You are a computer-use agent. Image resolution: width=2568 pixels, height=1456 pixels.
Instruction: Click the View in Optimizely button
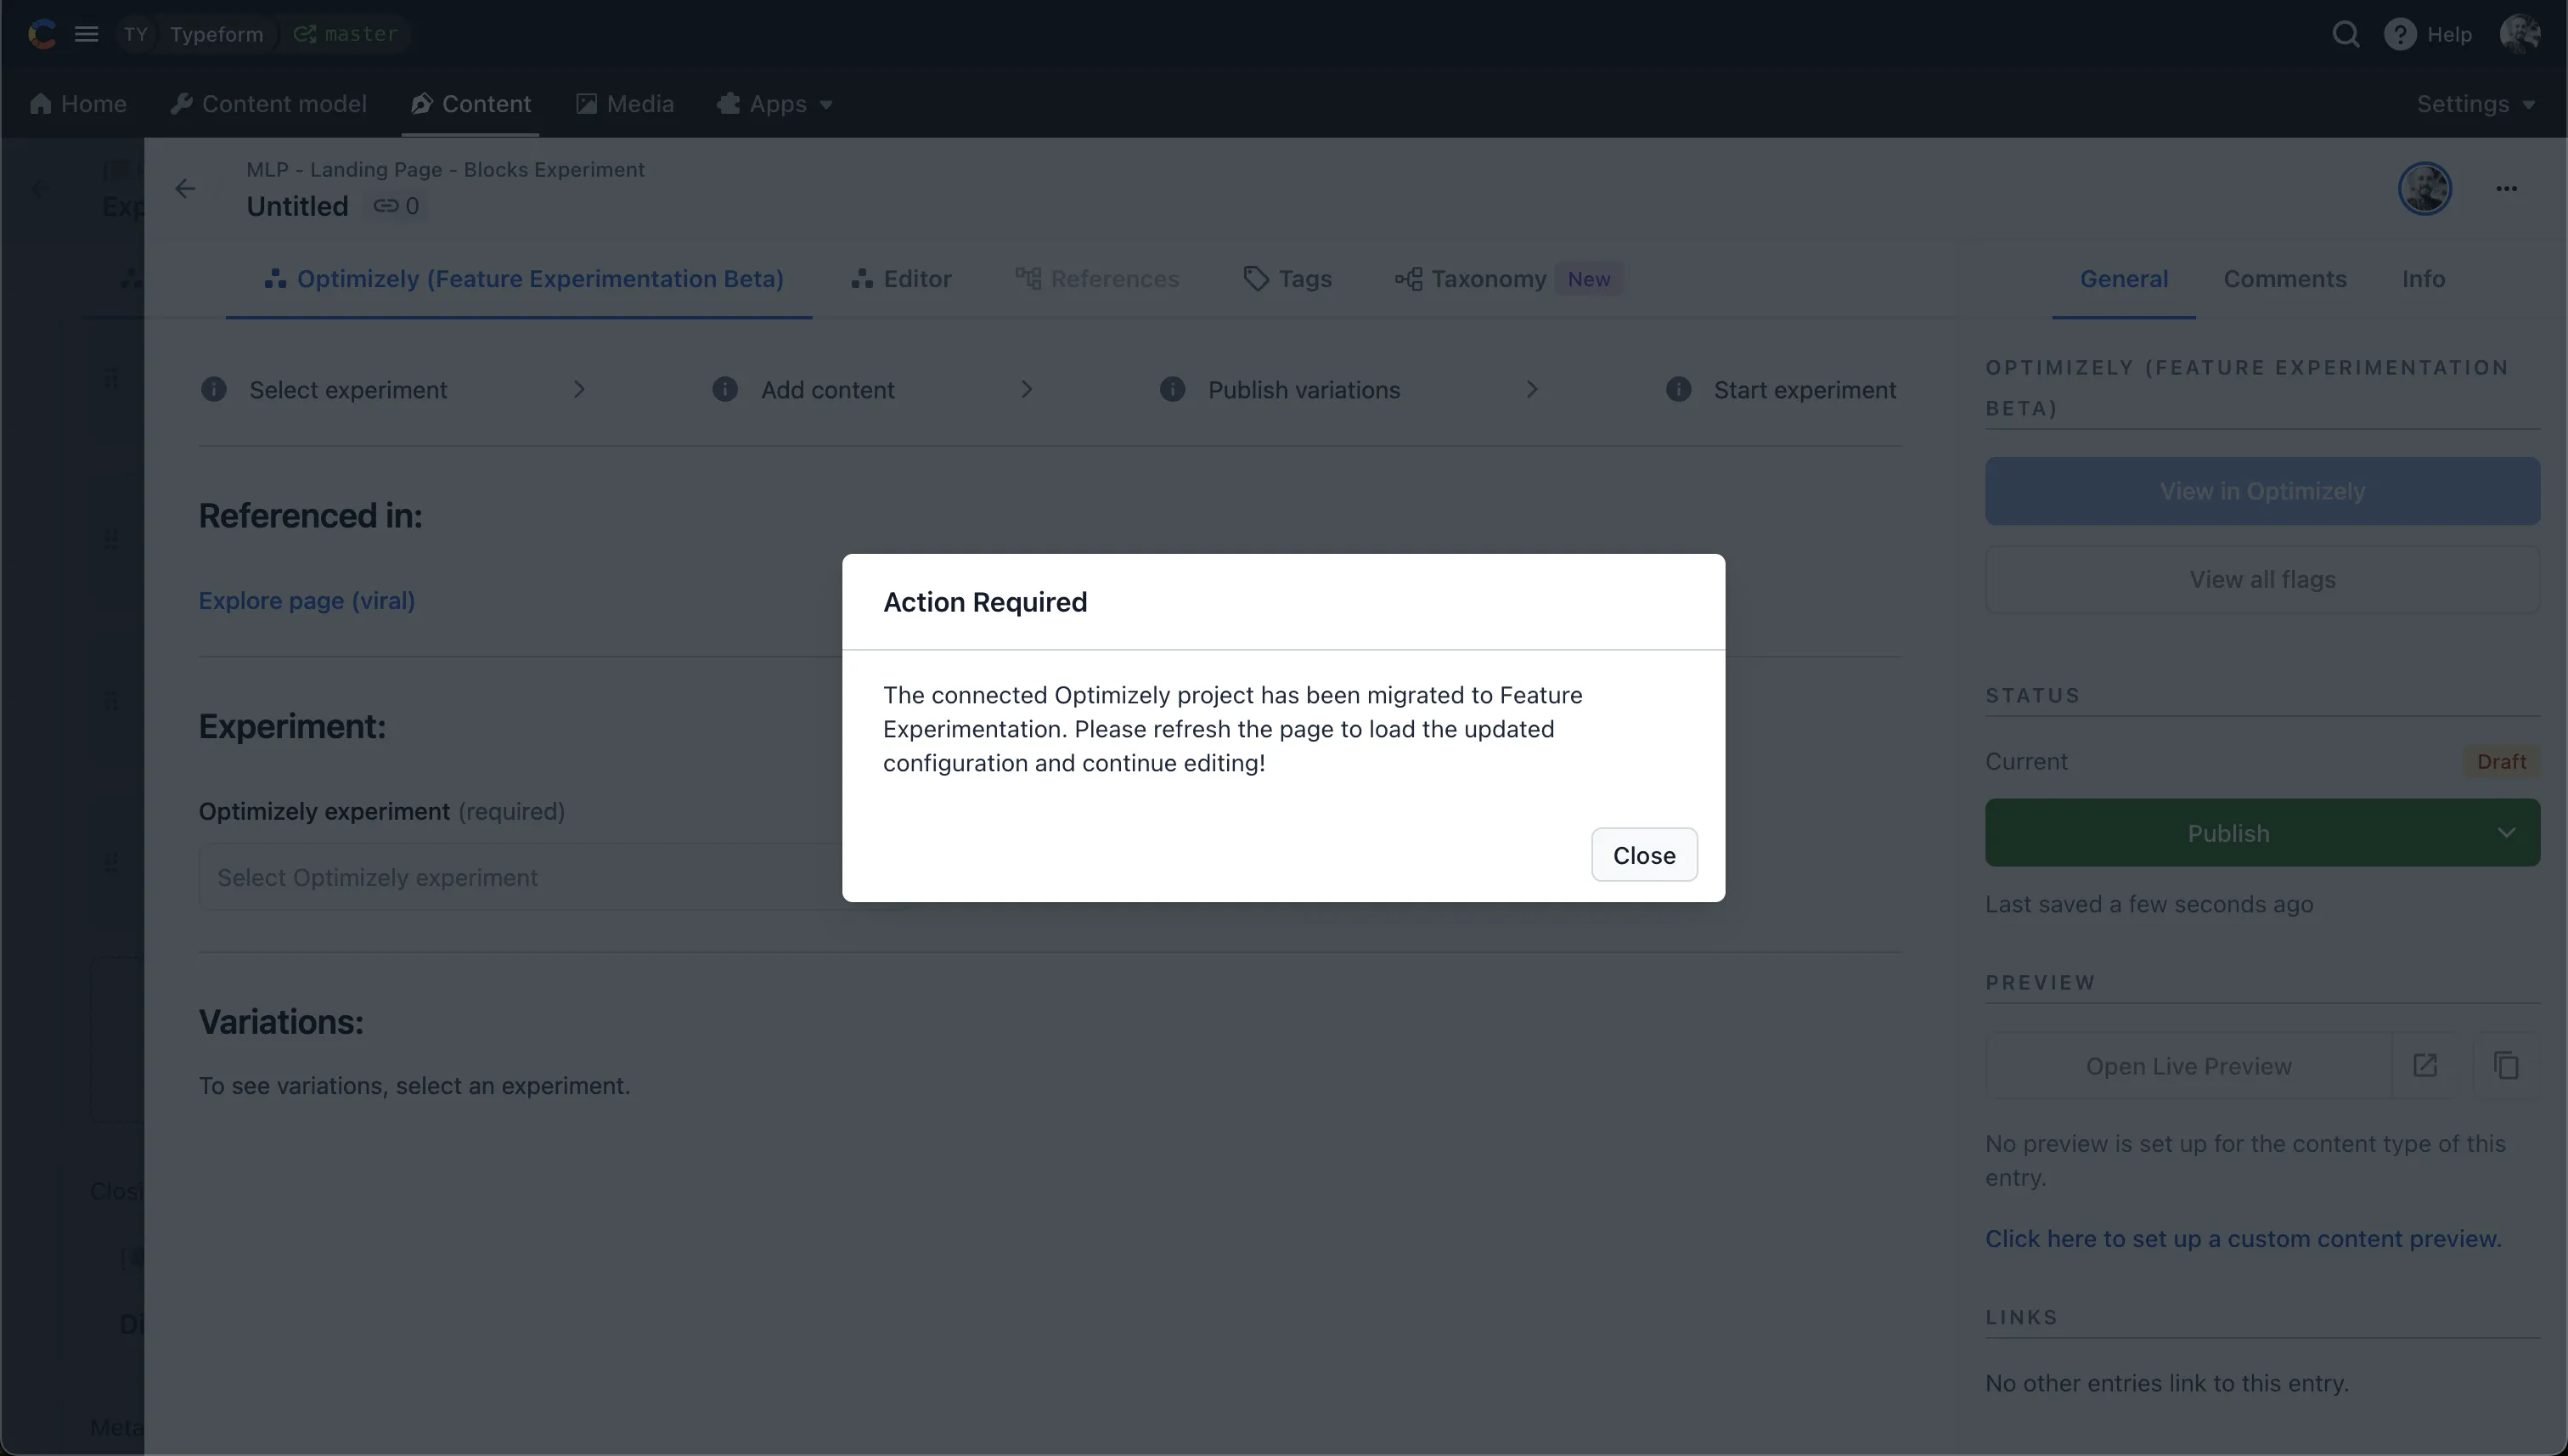pyautogui.click(x=2262, y=491)
